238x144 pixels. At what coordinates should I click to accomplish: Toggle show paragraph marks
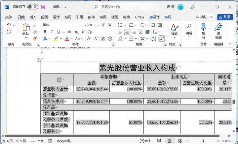(x=162, y=39)
